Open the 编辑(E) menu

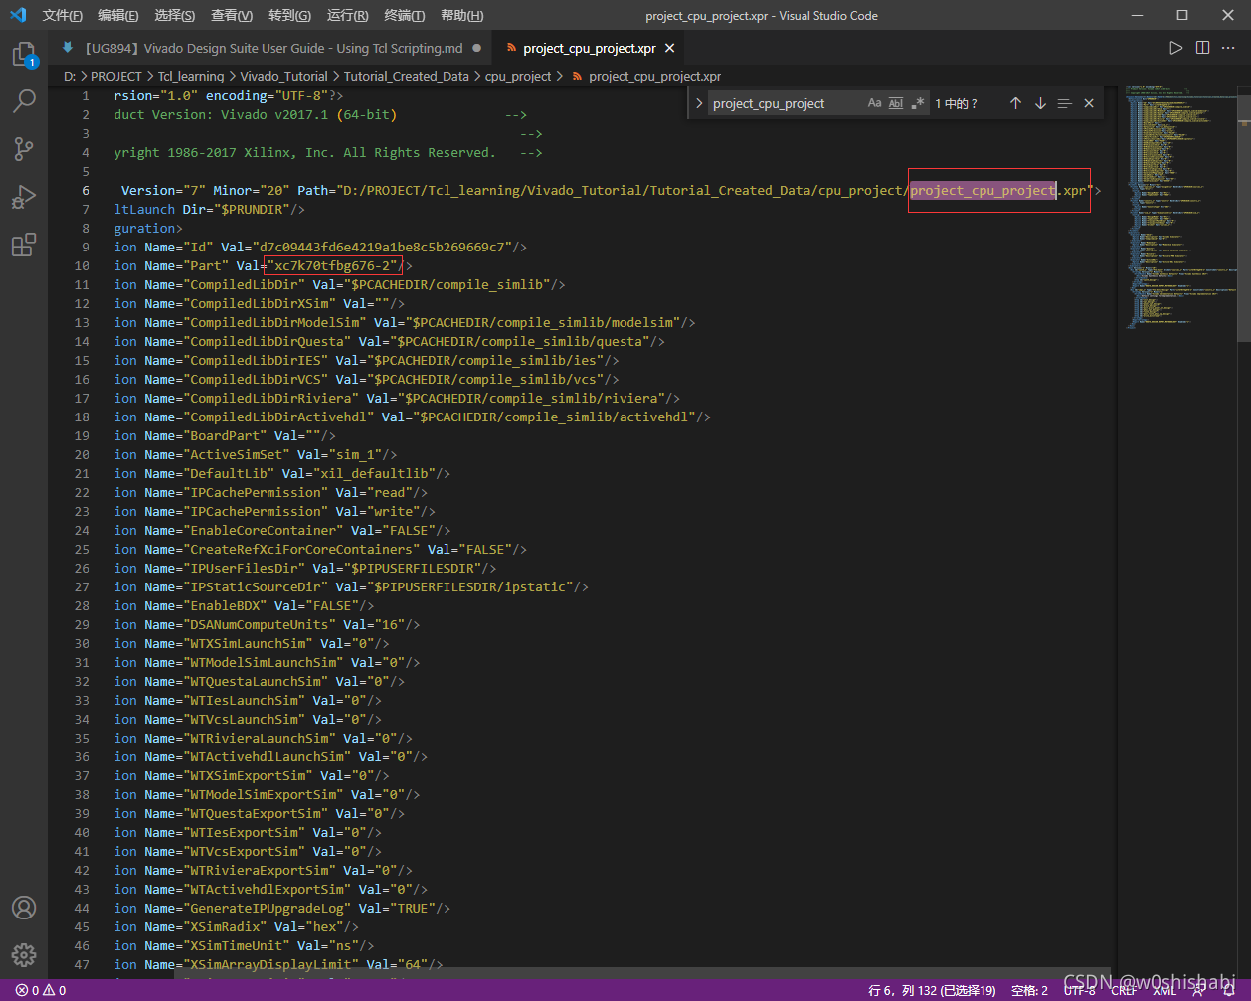(x=118, y=15)
